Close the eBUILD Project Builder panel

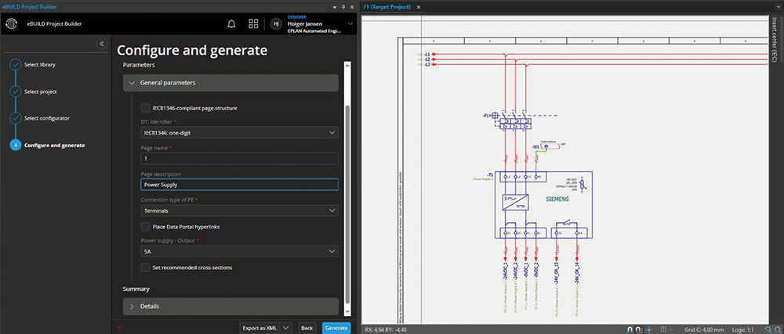coord(351,7)
